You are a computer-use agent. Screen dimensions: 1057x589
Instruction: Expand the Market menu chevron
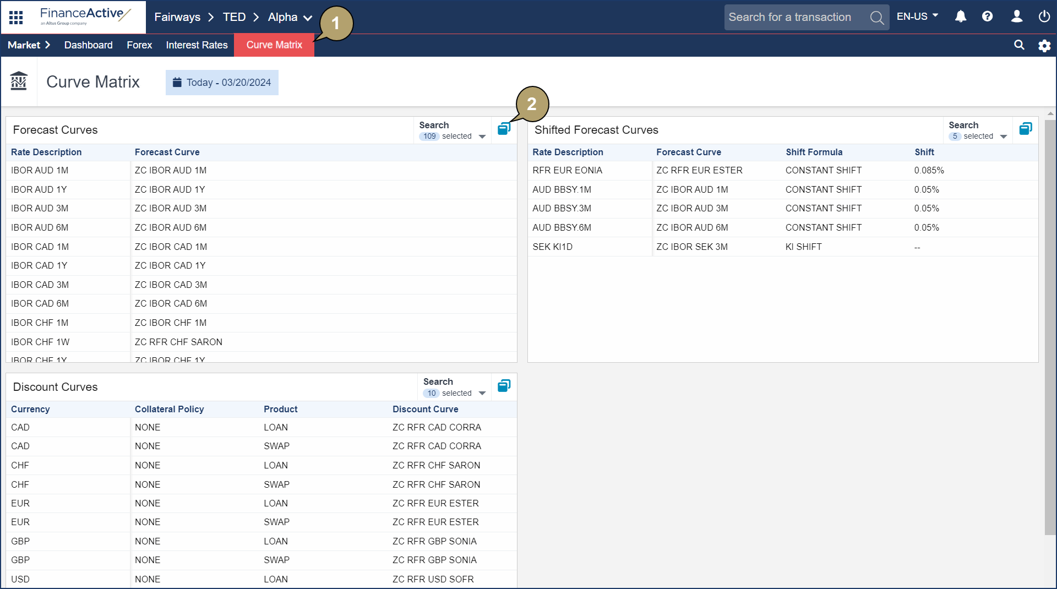pyautogui.click(x=48, y=45)
